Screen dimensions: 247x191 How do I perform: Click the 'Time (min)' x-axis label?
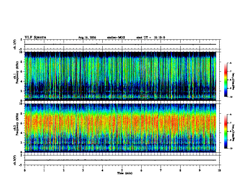point(125,173)
